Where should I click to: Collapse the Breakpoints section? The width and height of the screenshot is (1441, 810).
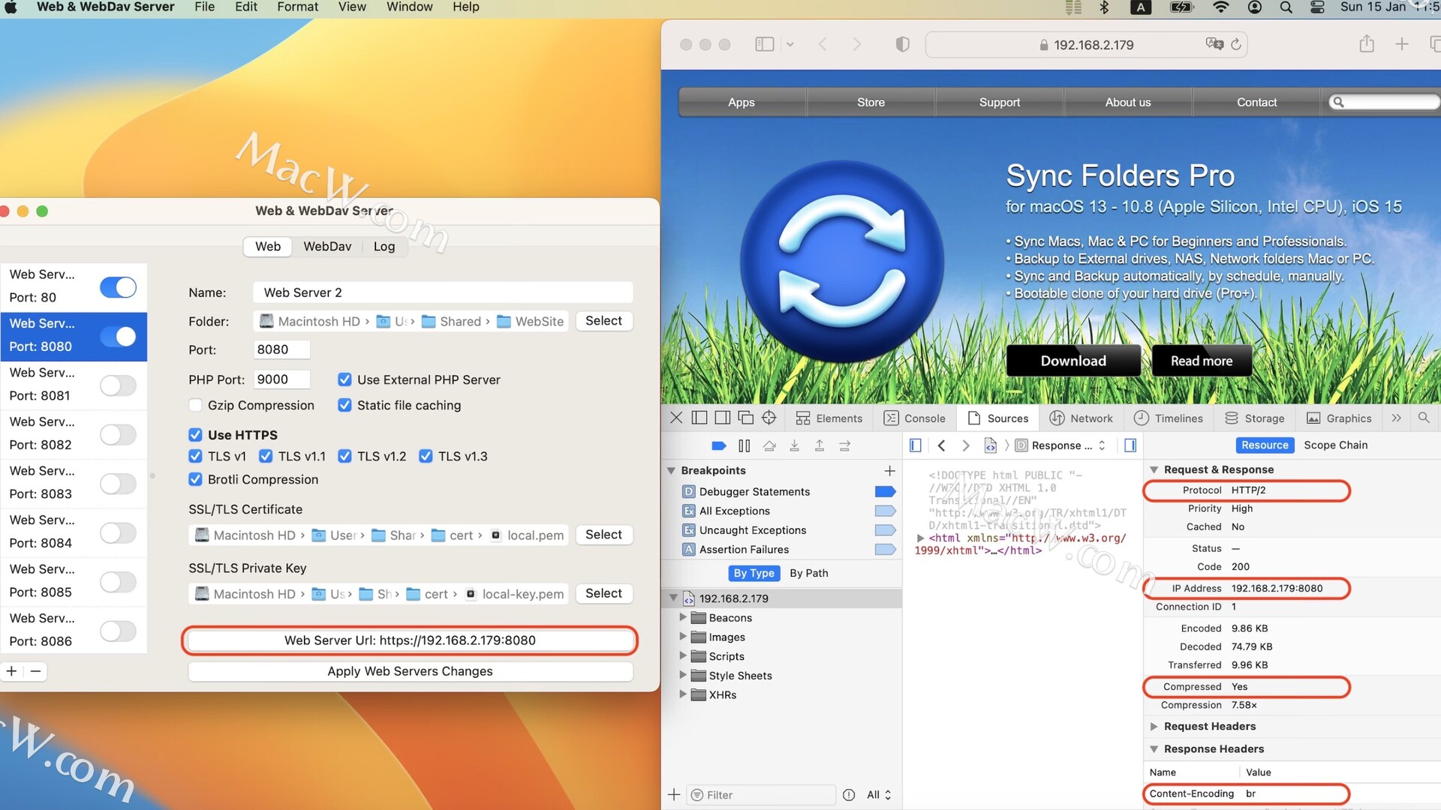671,471
